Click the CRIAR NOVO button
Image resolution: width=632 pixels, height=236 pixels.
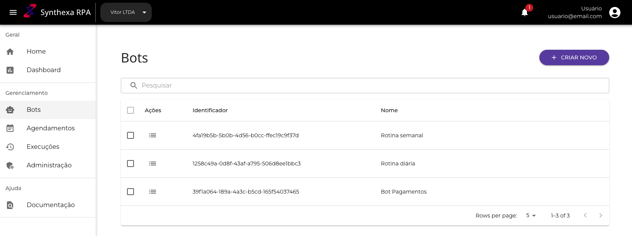pos(574,57)
